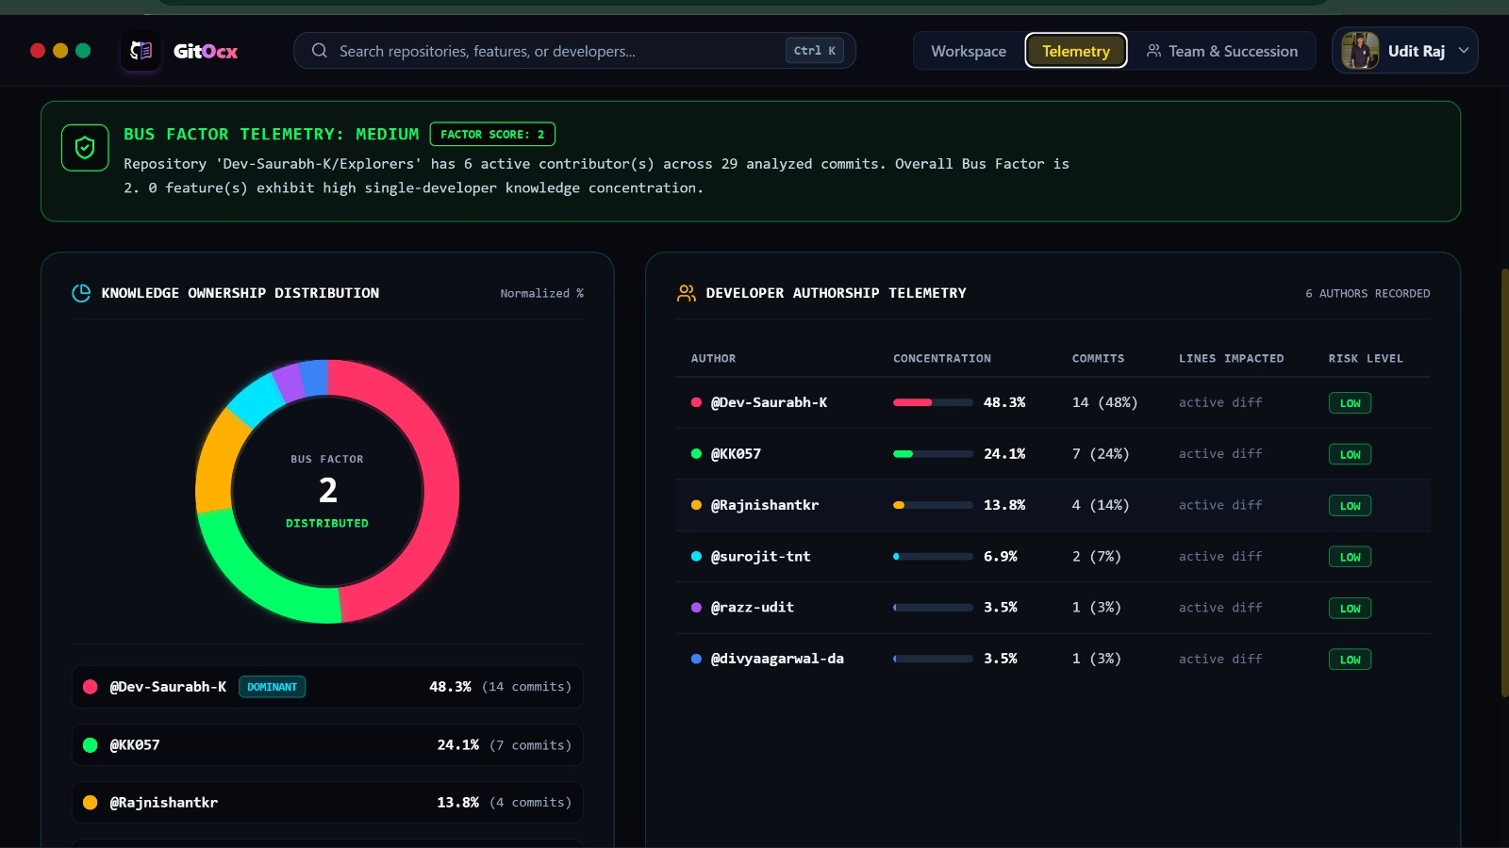Click the people icon in Team & Succession tab

[x=1153, y=51]
